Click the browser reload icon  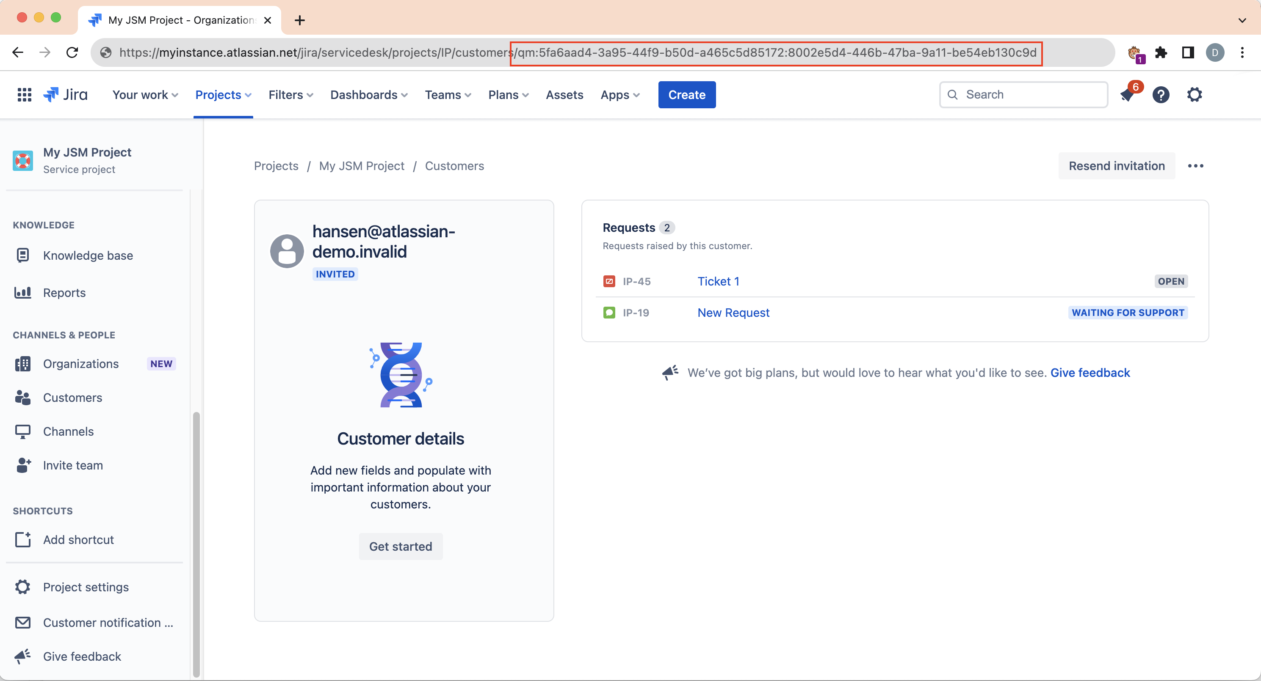click(x=72, y=52)
